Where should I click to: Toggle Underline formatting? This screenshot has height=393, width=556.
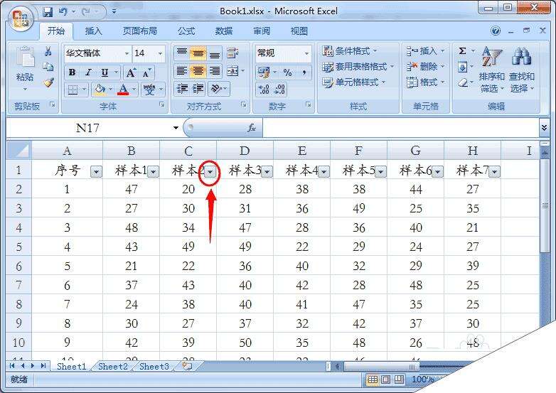tap(105, 72)
